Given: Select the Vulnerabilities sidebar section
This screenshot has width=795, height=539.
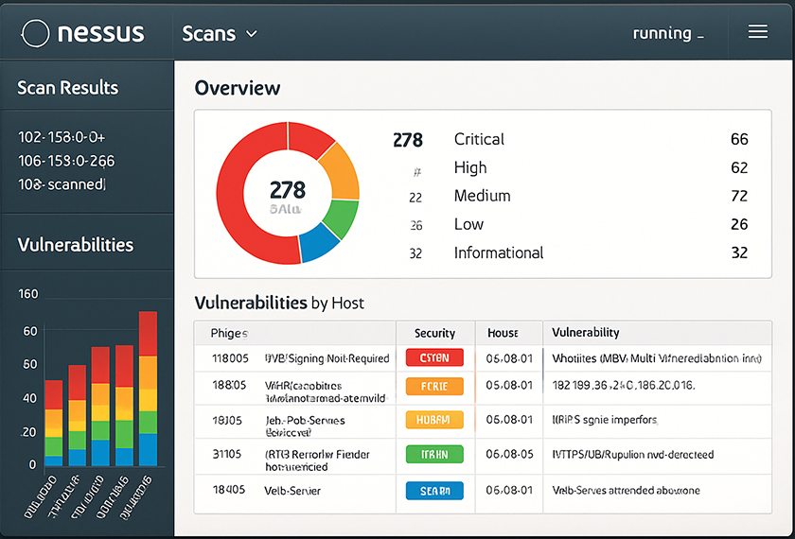Looking at the screenshot, I should point(76,245).
